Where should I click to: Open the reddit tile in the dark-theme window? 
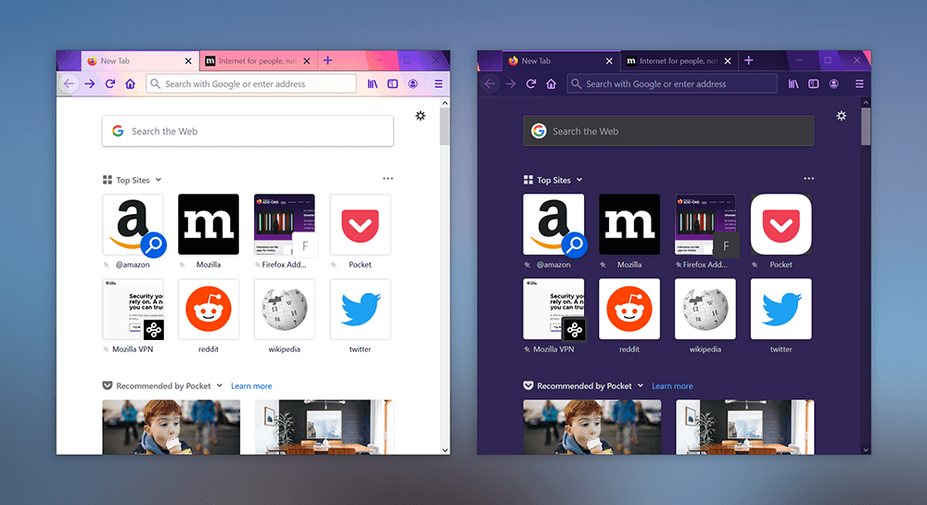(629, 309)
